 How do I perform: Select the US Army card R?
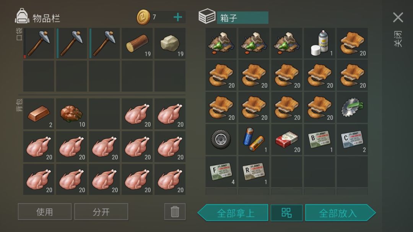click(254, 172)
